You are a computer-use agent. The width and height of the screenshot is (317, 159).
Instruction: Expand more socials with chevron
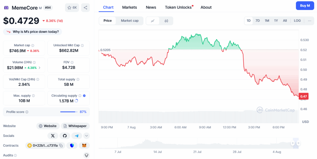[x=86, y=136]
